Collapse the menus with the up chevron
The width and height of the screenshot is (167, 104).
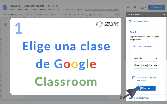(x=123, y=15)
